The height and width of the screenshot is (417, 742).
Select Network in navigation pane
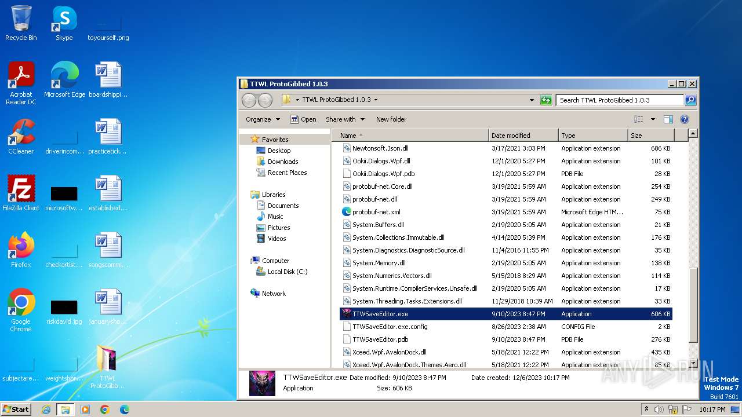click(x=274, y=294)
